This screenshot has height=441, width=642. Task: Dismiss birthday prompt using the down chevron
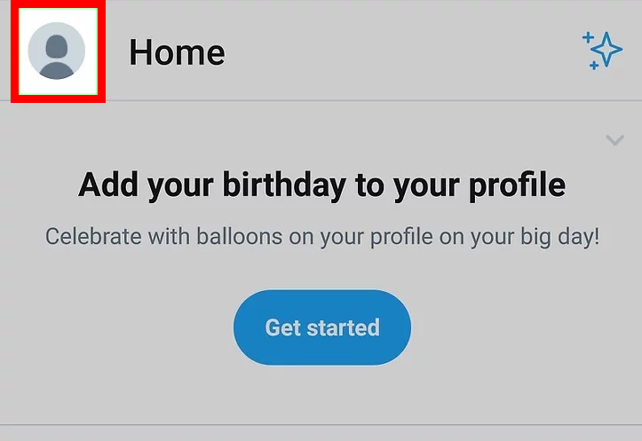pos(614,140)
